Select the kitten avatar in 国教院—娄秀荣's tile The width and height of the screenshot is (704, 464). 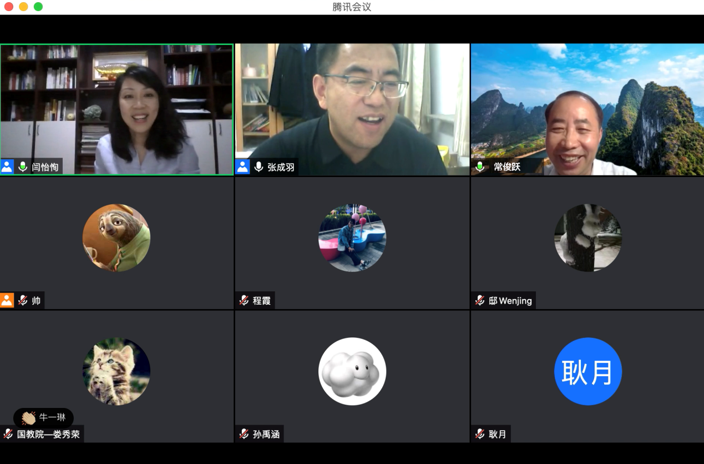click(117, 371)
